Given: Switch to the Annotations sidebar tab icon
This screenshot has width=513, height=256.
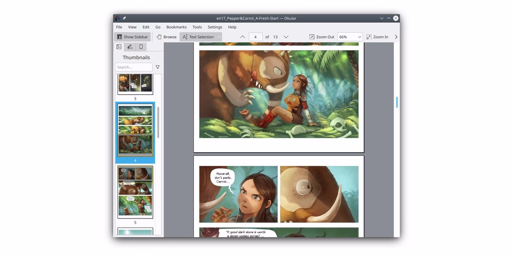Looking at the screenshot, I should [130, 47].
